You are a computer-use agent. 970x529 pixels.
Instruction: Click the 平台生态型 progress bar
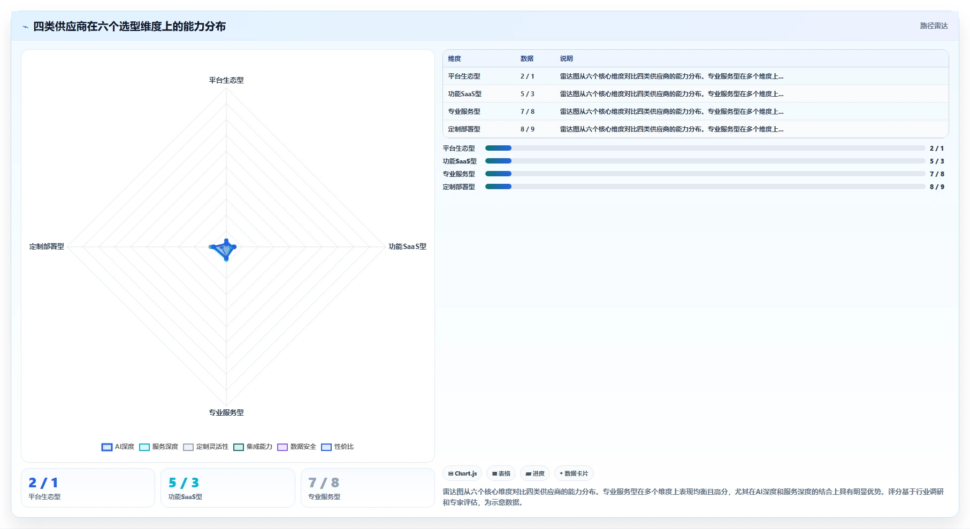705,148
